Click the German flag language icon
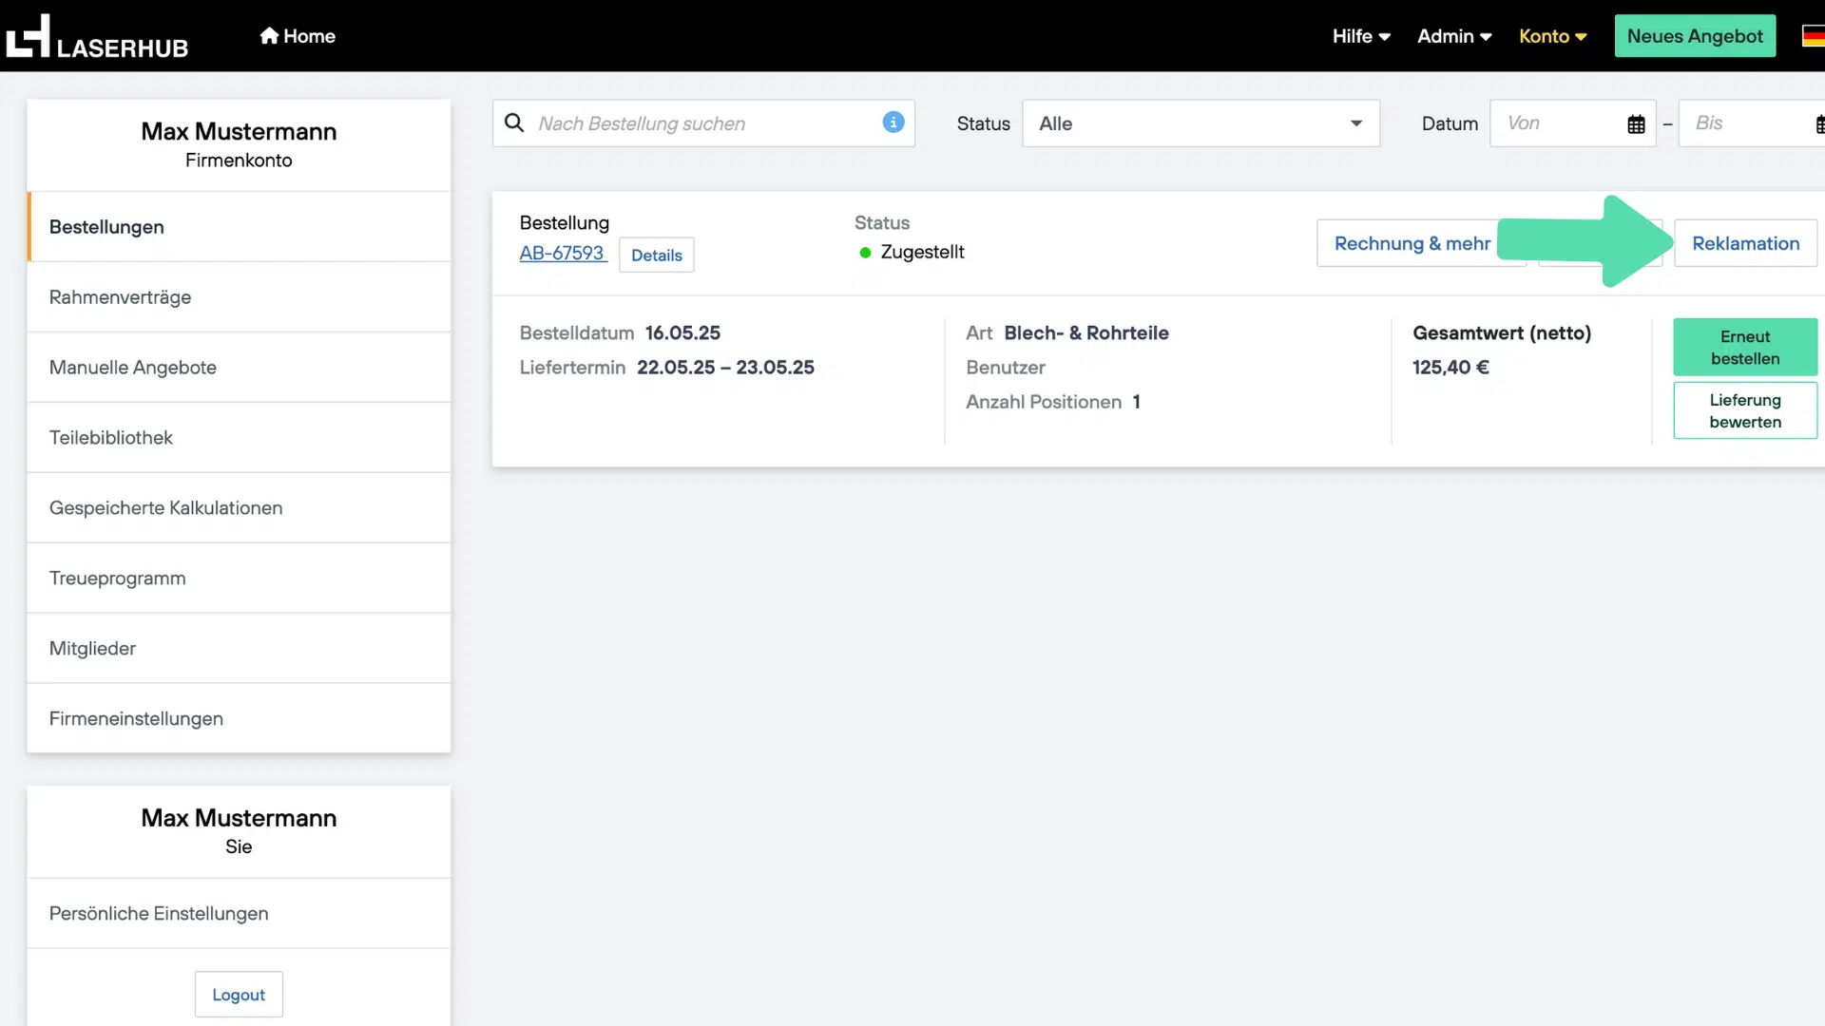Screen dimensions: 1825x1026 pos(1814,36)
